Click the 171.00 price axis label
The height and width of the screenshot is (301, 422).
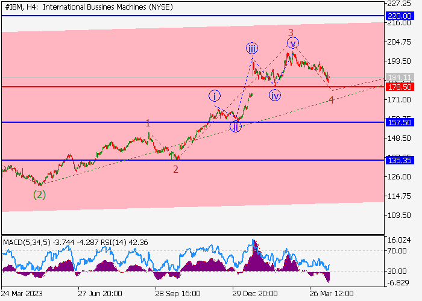click(399, 100)
